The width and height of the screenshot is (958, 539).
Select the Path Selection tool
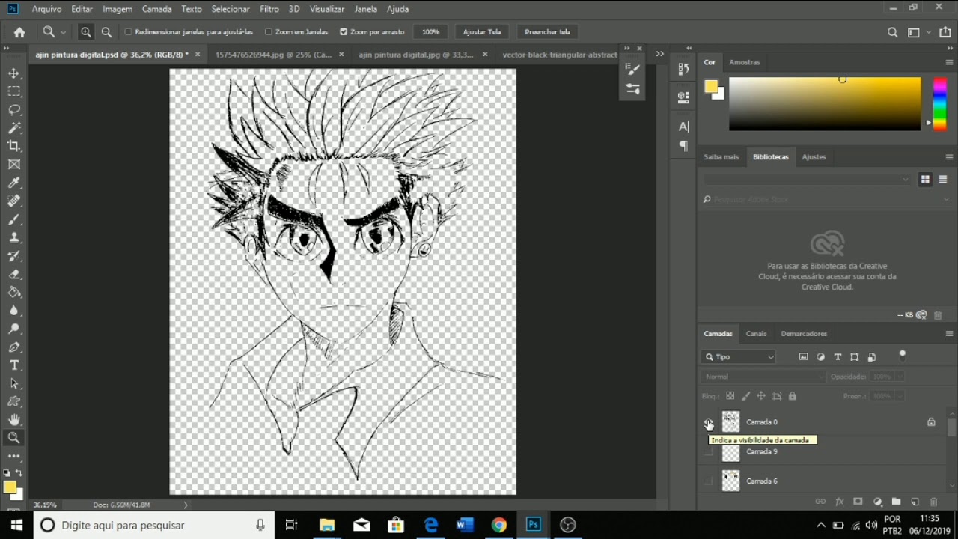coord(14,383)
